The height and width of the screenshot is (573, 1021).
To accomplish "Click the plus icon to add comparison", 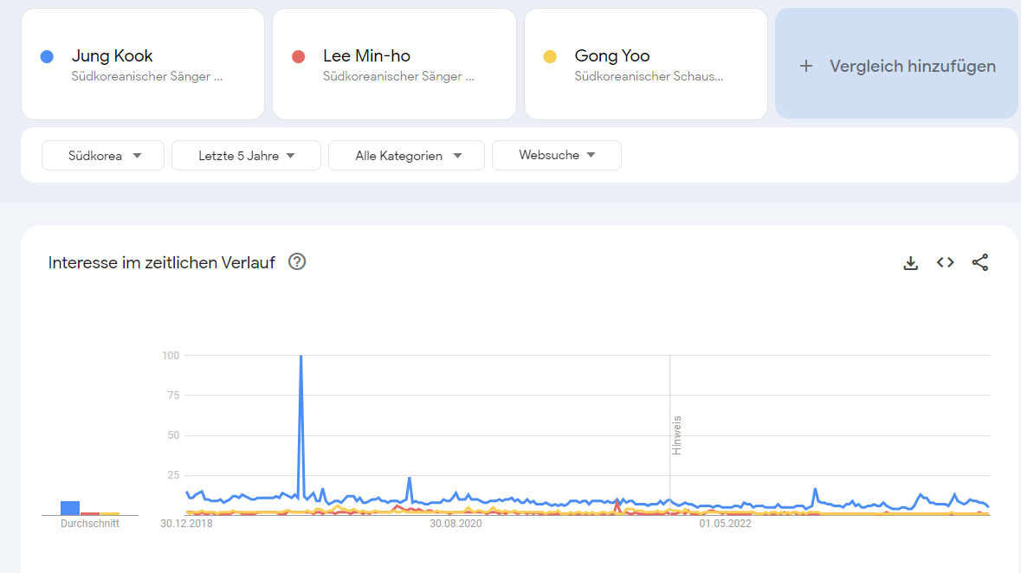I will [x=806, y=66].
